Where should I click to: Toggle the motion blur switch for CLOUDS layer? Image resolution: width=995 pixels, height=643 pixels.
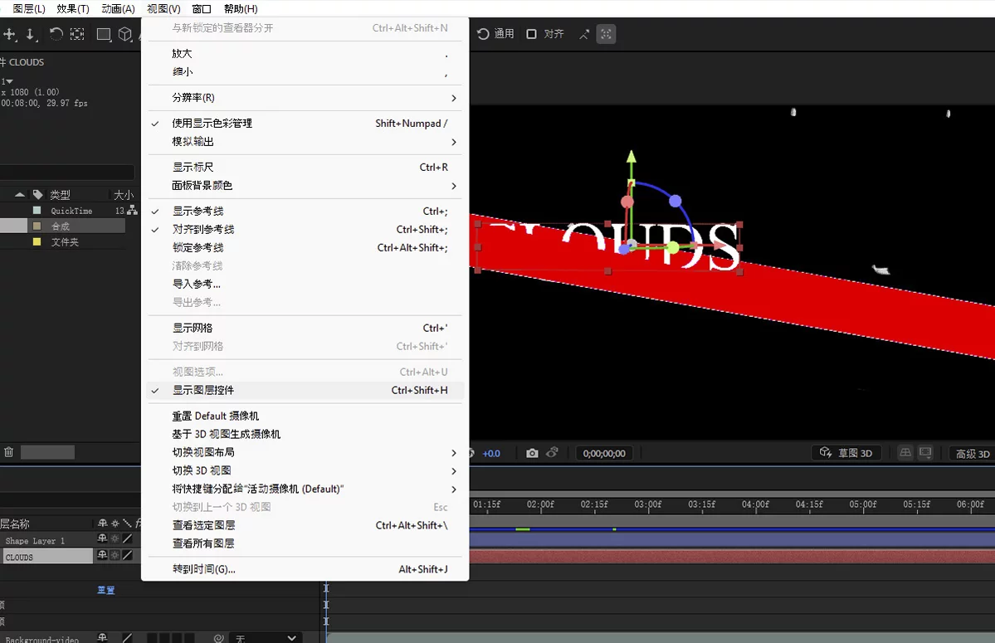pyautogui.click(x=115, y=556)
